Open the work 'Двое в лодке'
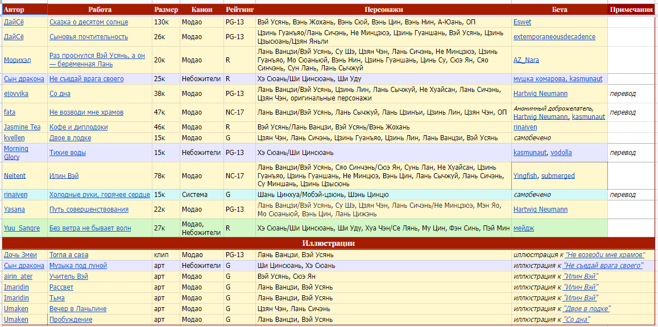The image size is (658, 327). 70,138
